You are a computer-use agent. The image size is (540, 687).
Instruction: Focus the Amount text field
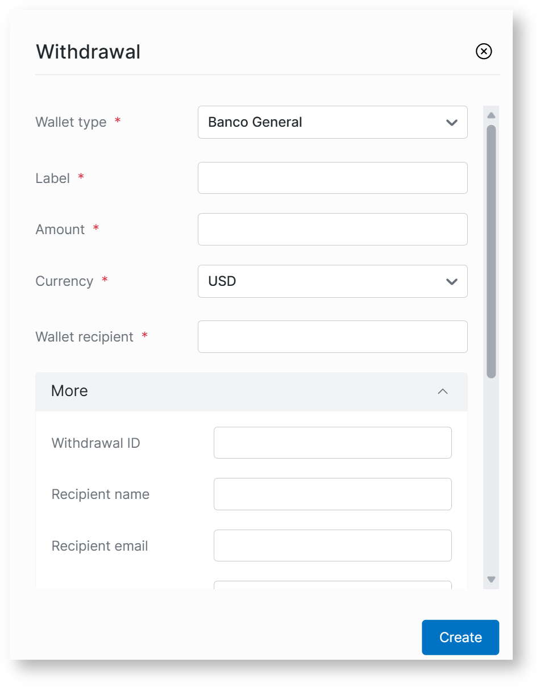332,230
